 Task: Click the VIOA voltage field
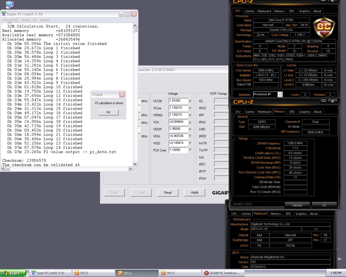click(x=178, y=136)
